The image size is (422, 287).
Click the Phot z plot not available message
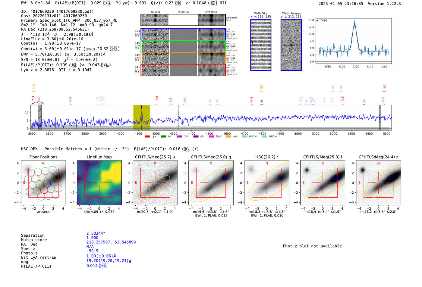(313, 246)
